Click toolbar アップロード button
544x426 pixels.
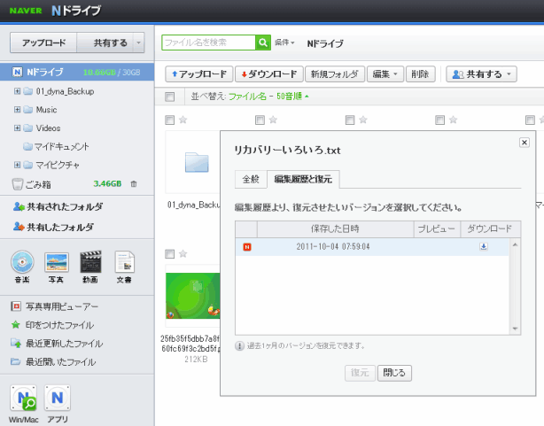click(199, 74)
